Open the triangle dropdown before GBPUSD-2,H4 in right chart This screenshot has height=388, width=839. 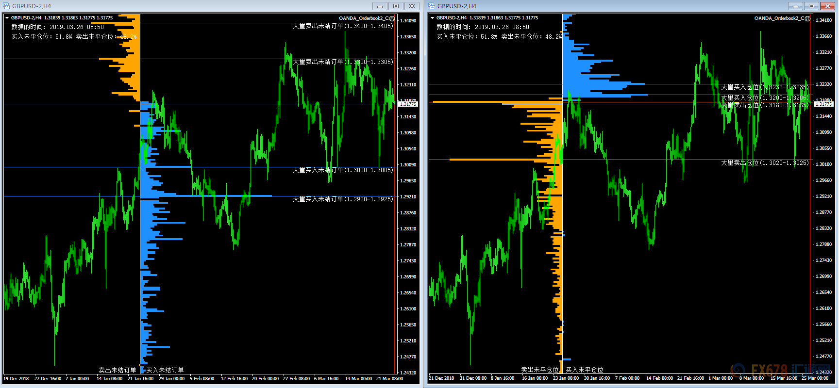click(x=432, y=18)
